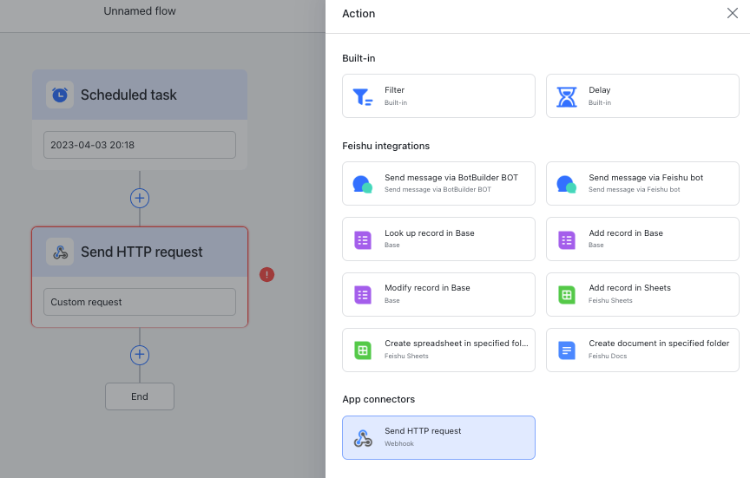The image size is (750, 478).
Task: Click the Add record in Sheets icon
Action: 567,295
